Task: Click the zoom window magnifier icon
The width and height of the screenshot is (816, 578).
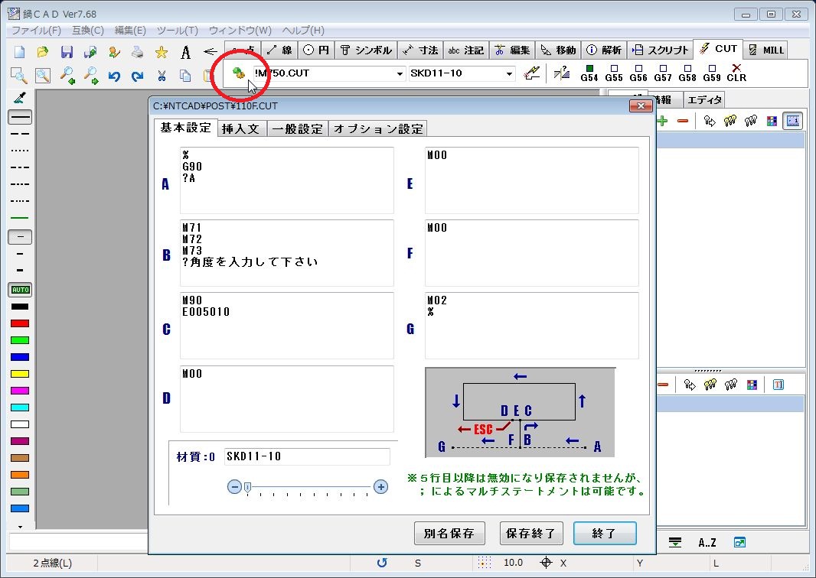Action: [19, 76]
